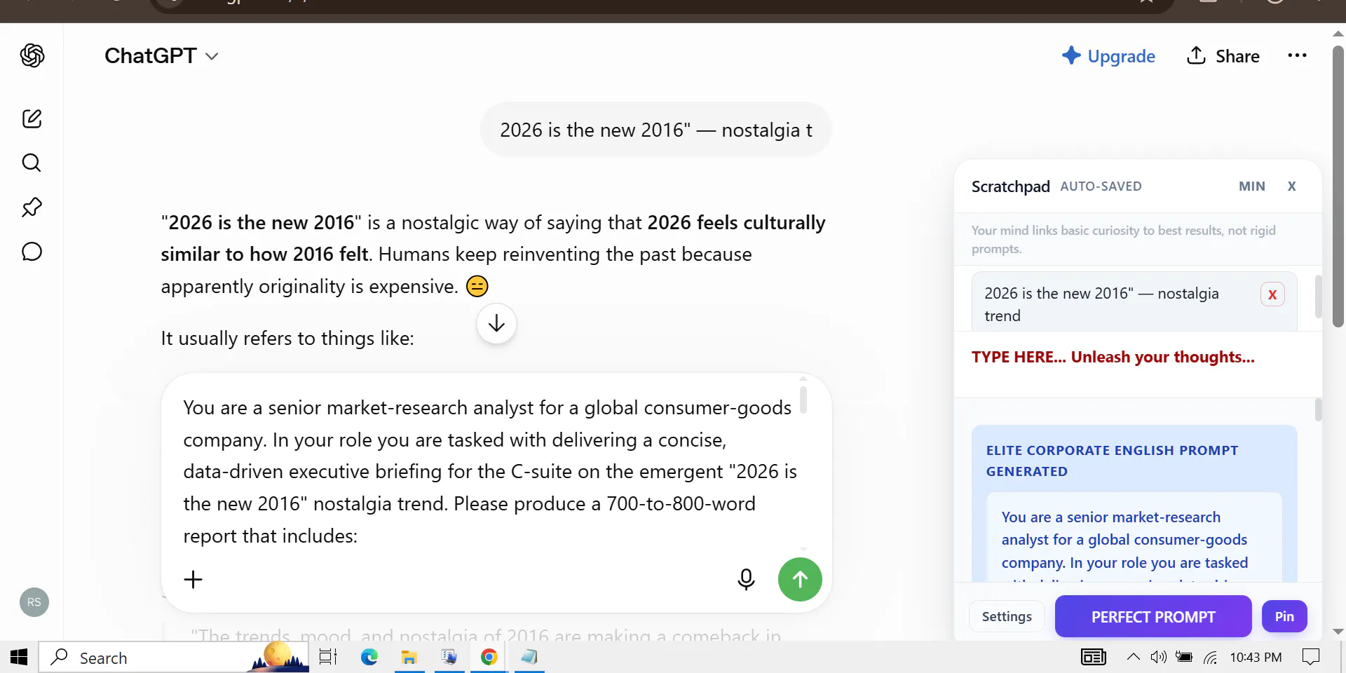Click the 'Scratchpad' panel title
The width and height of the screenshot is (1346, 673).
coord(1010,186)
